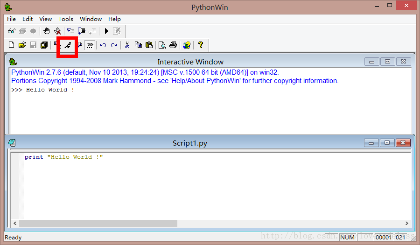The height and width of the screenshot is (245, 420).
Task: Click the 'Ready' status bar text
Action: click(13, 237)
